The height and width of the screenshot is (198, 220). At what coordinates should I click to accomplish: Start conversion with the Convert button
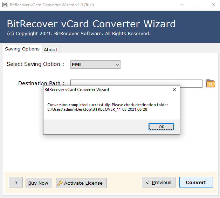[196, 182]
